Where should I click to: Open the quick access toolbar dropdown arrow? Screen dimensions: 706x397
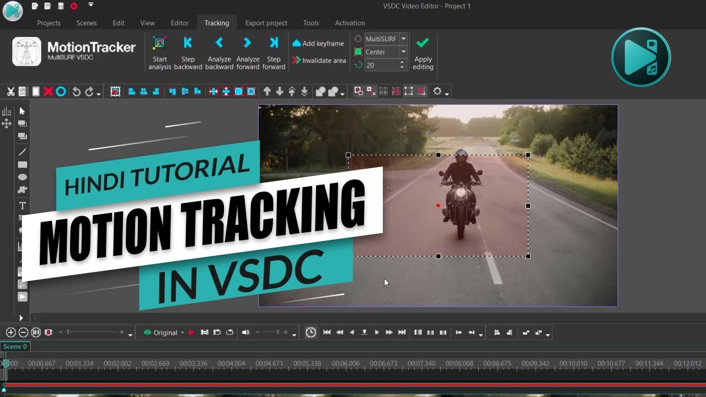coord(90,5)
